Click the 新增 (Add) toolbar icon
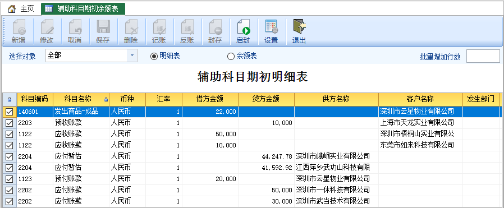504x208 pixels. (19, 27)
